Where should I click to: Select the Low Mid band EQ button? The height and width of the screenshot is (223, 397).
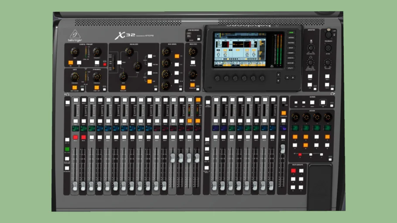pyautogui.click(x=150, y=73)
